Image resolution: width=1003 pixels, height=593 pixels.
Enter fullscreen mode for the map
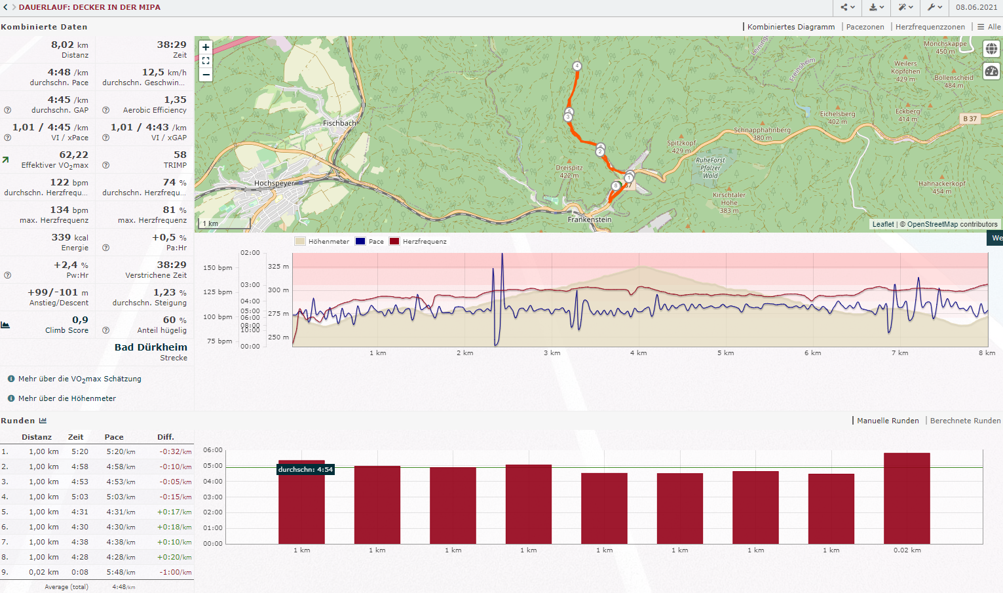(x=206, y=61)
